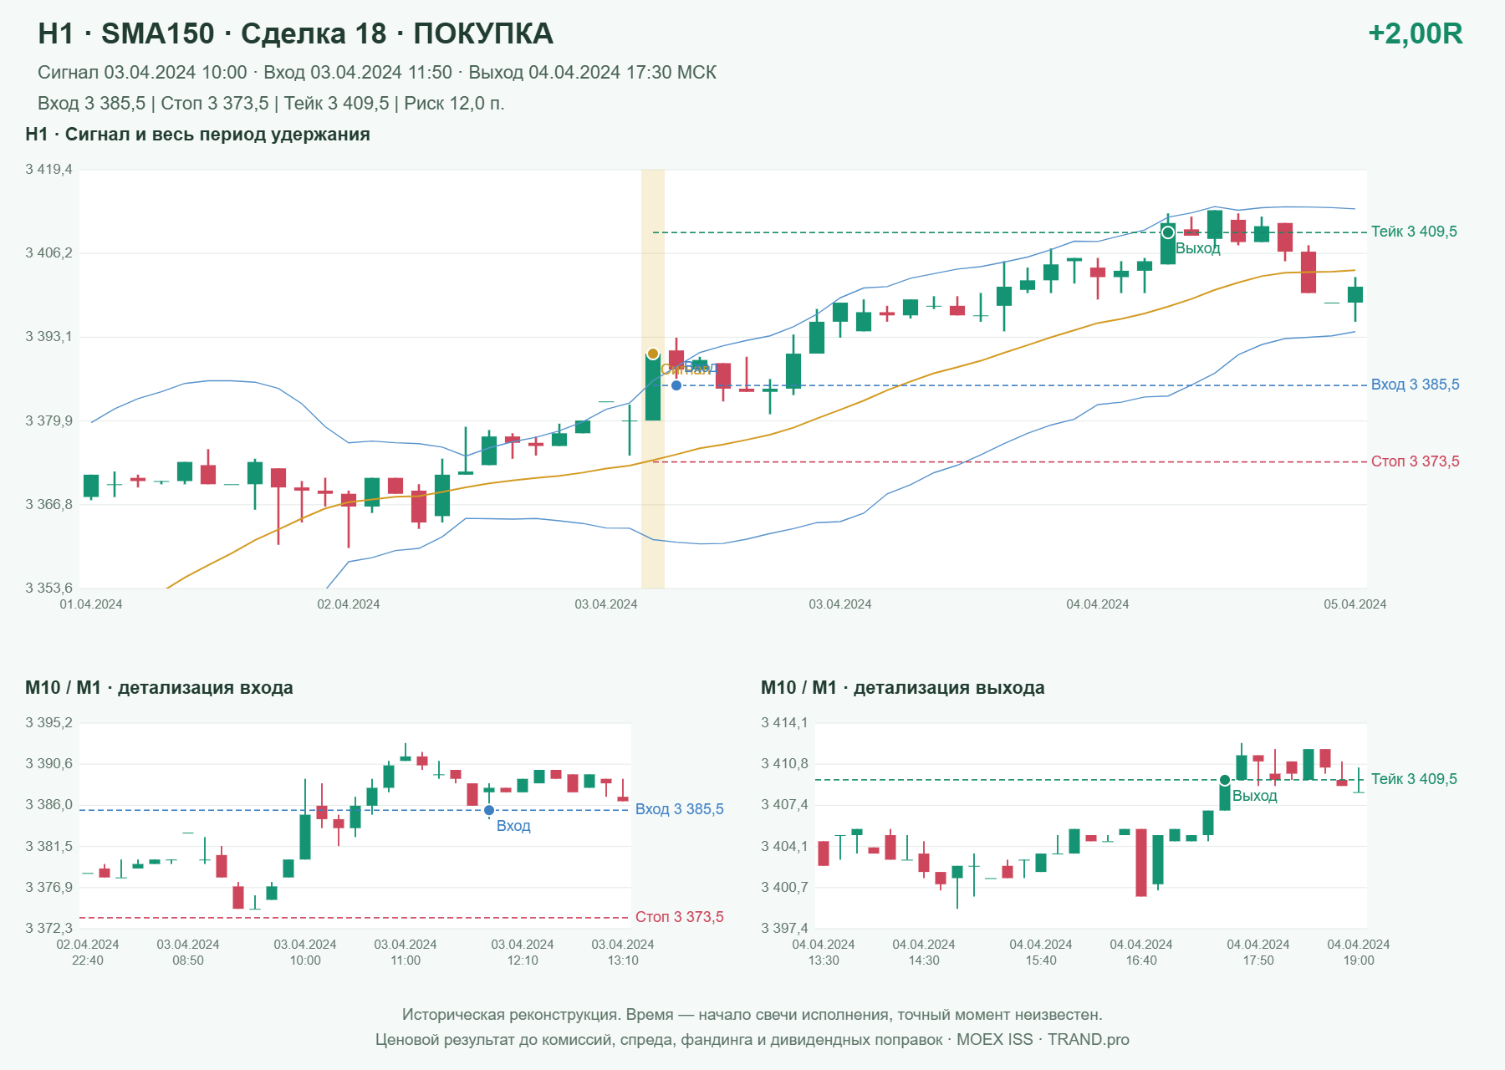Click the blue entry dot in entry detail chart
Image resolution: width=1505 pixels, height=1070 pixels.
click(x=489, y=810)
